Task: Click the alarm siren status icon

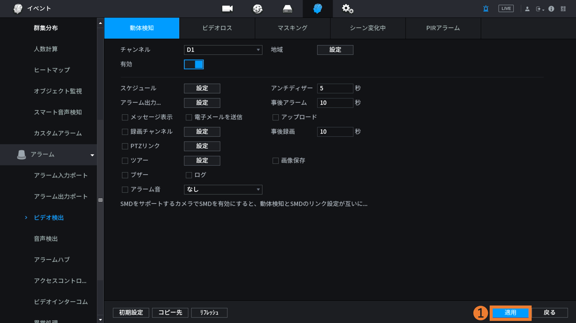Action: [486, 9]
